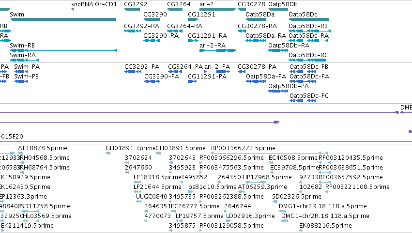Select EST EC26777.5prime
412x233 pixels.
(173, 211)
